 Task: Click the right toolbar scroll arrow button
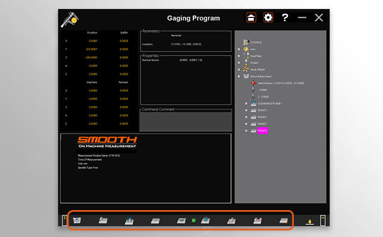323,220
